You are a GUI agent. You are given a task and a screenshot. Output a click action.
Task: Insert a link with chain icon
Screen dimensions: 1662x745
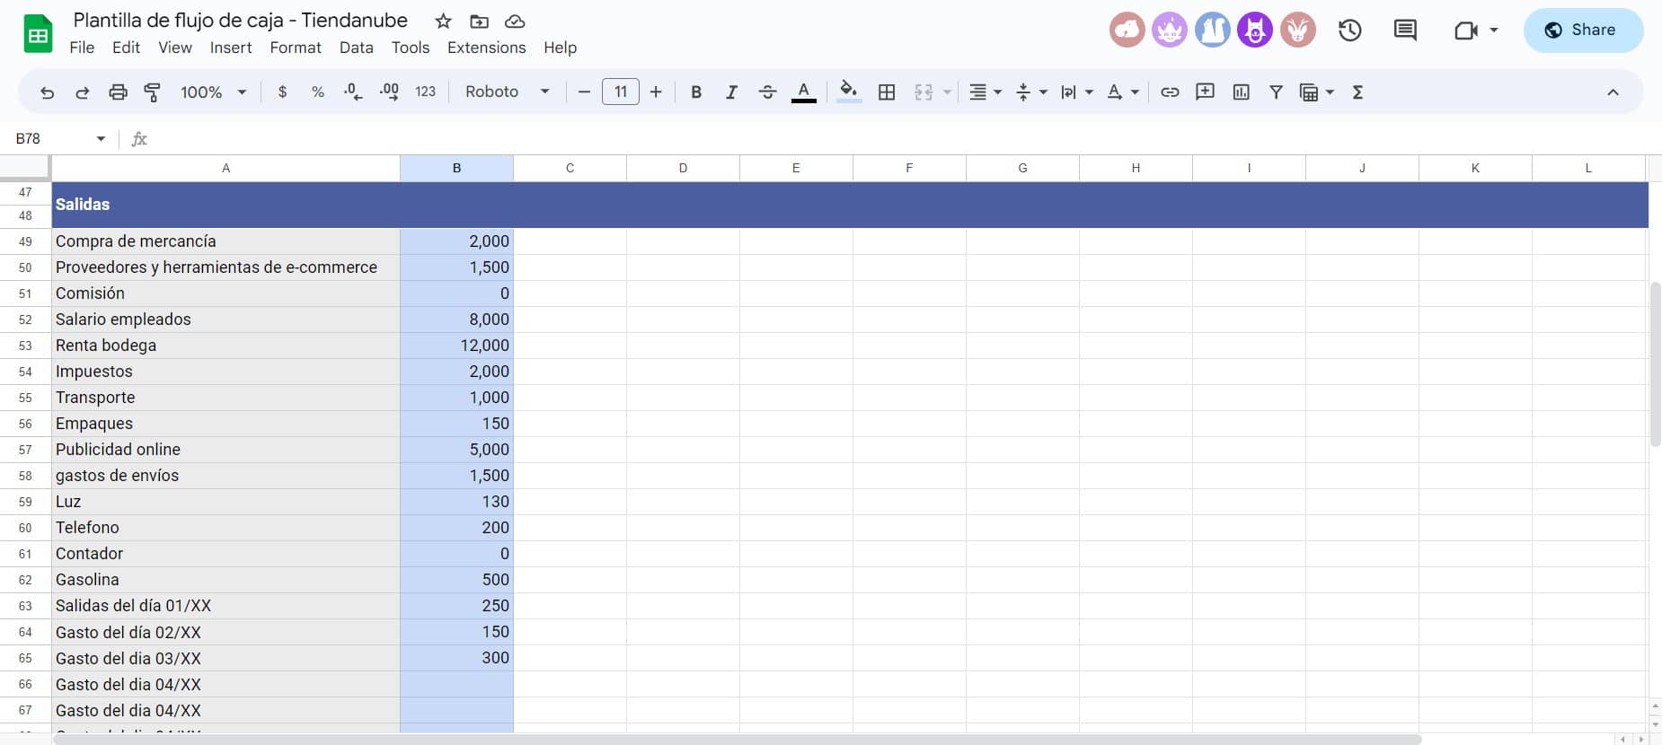point(1170,92)
